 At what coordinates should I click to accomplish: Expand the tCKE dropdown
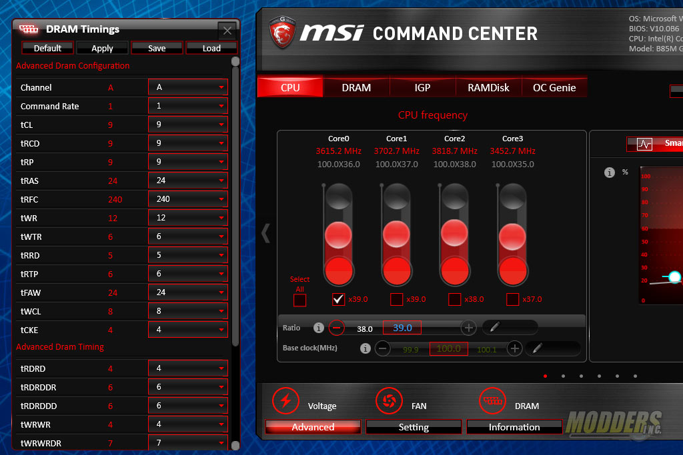coord(187,330)
